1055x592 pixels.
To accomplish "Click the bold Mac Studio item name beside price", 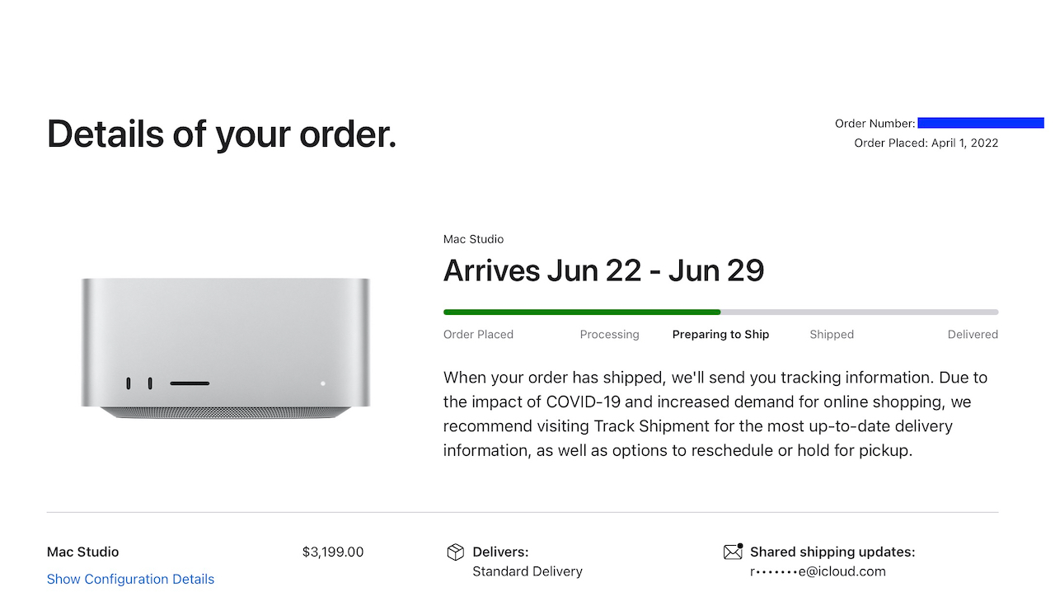I will tap(82, 552).
